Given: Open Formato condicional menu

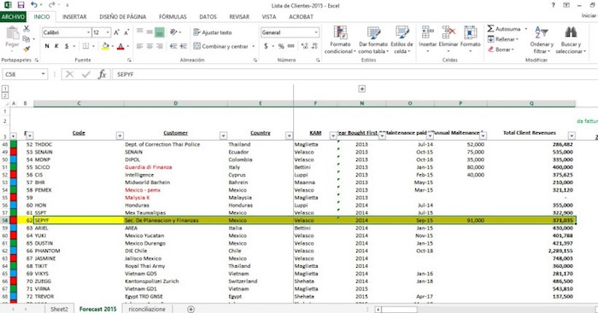Looking at the screenshot, I should click(x=340, y=39).
